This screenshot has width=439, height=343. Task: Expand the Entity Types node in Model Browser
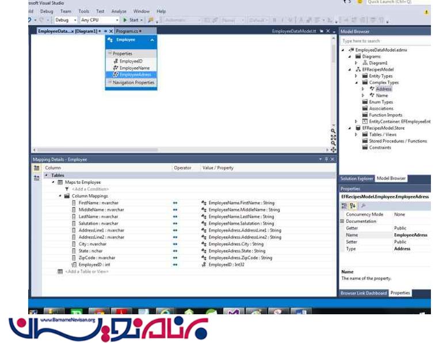[357, 76]
